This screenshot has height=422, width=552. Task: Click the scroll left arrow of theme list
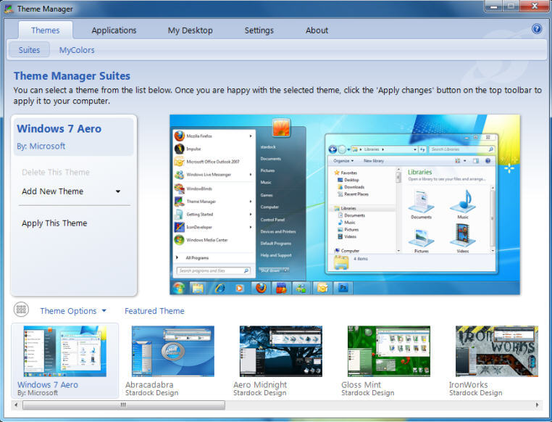[16, 405]
